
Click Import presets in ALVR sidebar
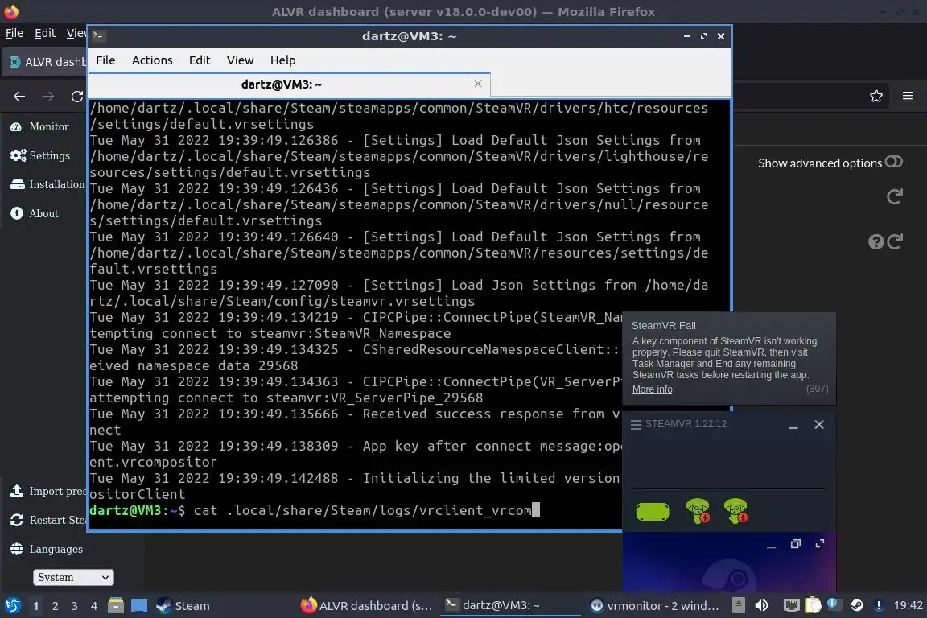coord(48,492)
